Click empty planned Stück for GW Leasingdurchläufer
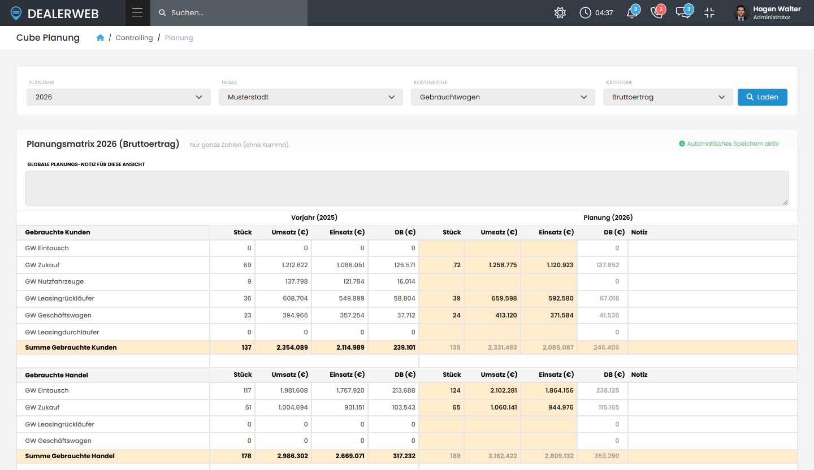This screenshot has width=814, height=470. [441, 332]
